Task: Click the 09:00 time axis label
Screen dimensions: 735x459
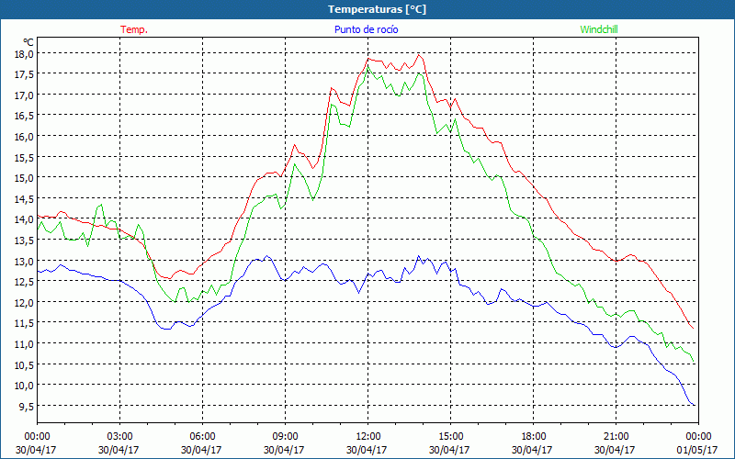Action: [x=285, y=436]
